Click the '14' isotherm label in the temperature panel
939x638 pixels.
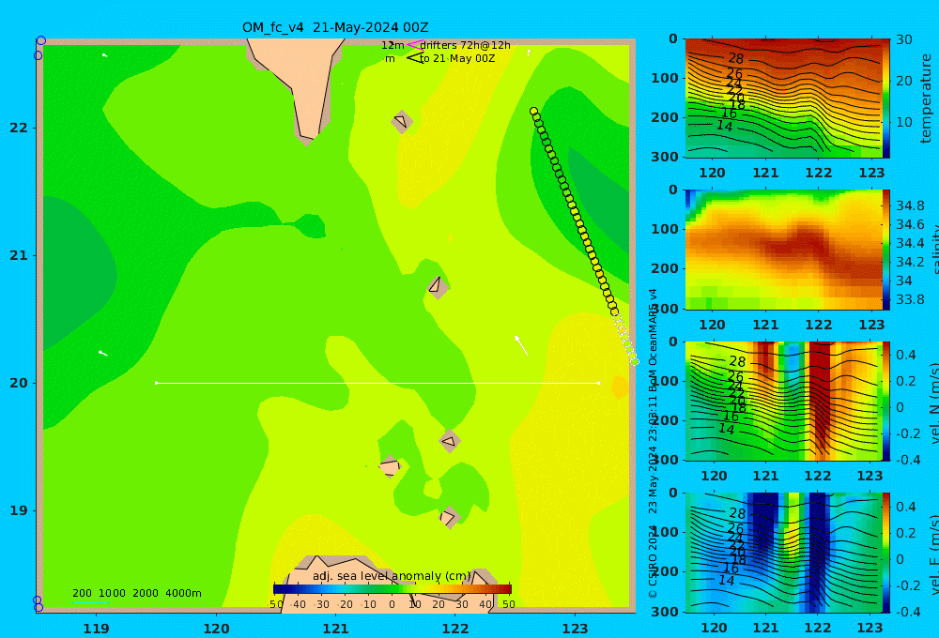tap(724, 127)
